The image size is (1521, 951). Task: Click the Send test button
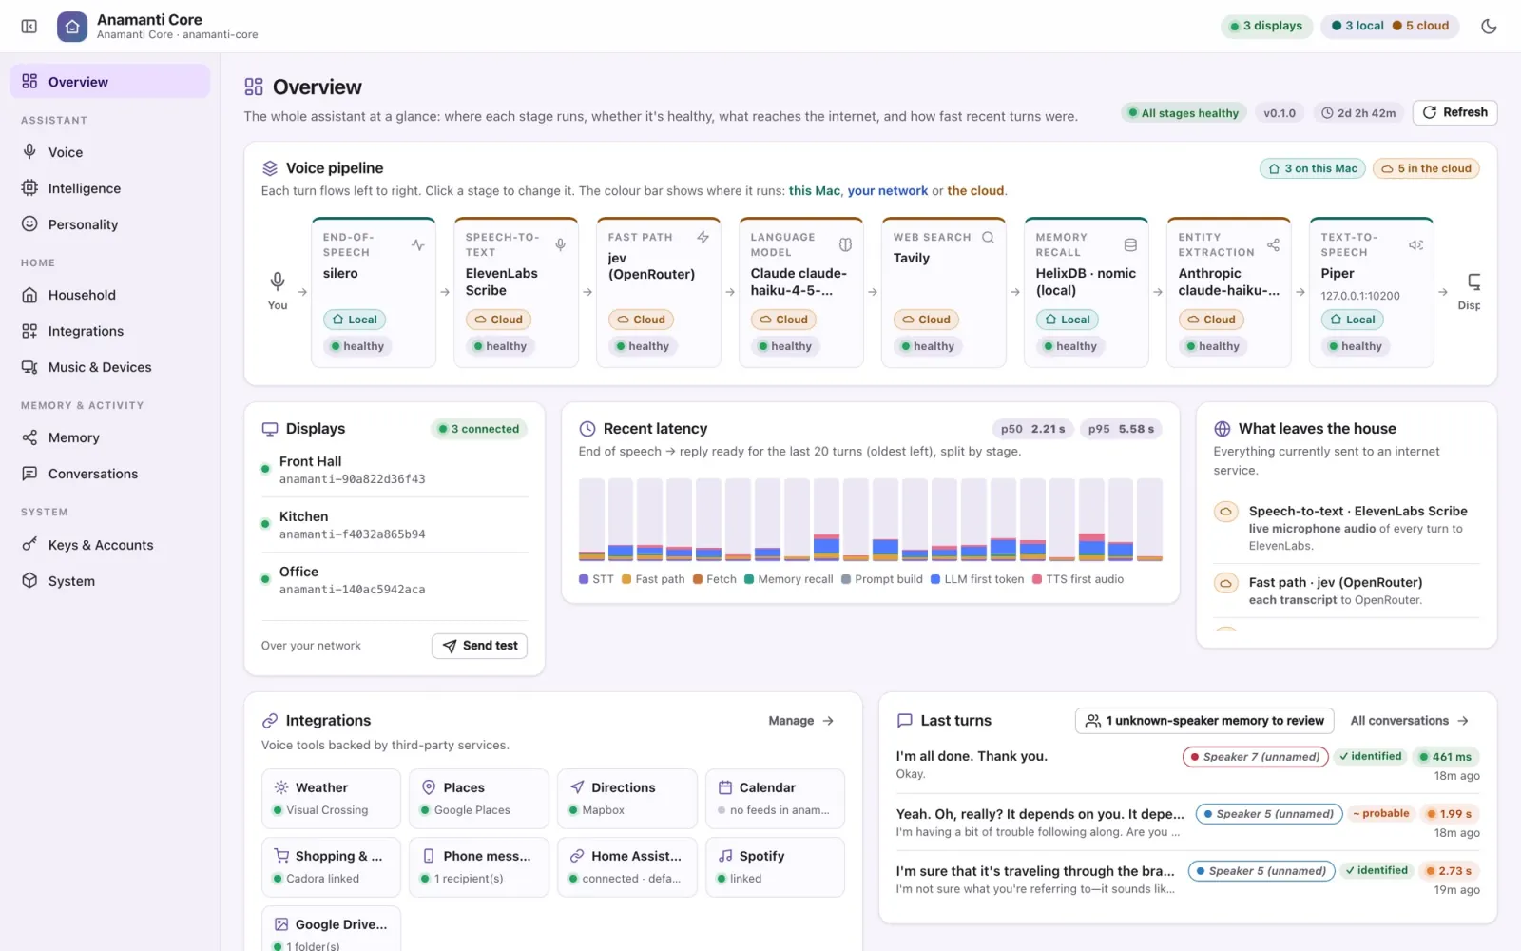[480, 646]
